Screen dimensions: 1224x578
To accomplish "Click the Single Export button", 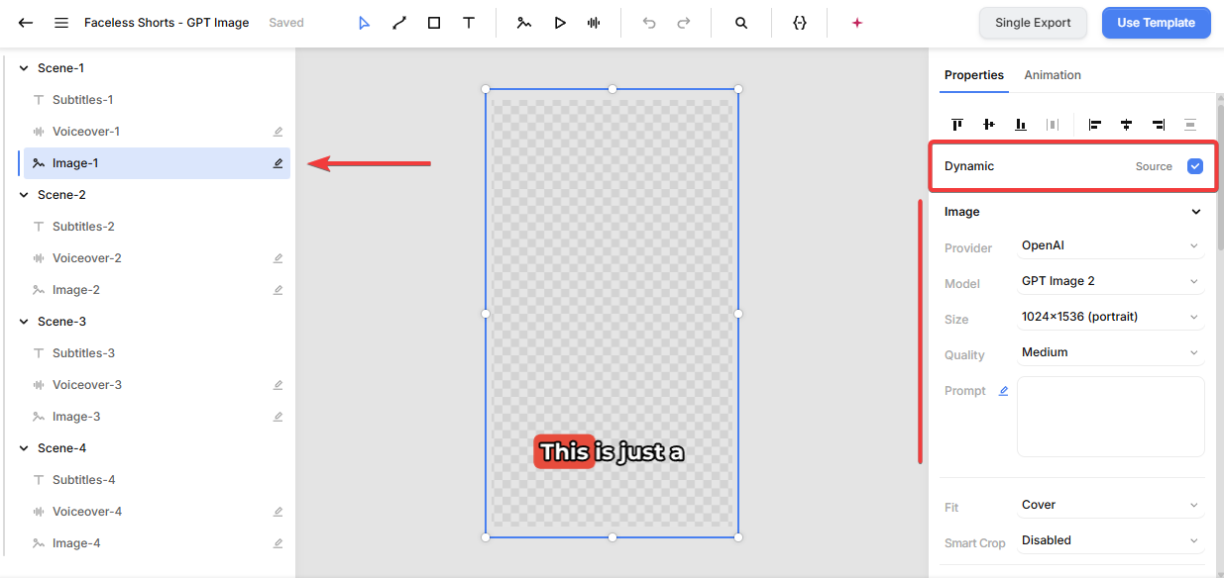I will (x=1033, y=23).
